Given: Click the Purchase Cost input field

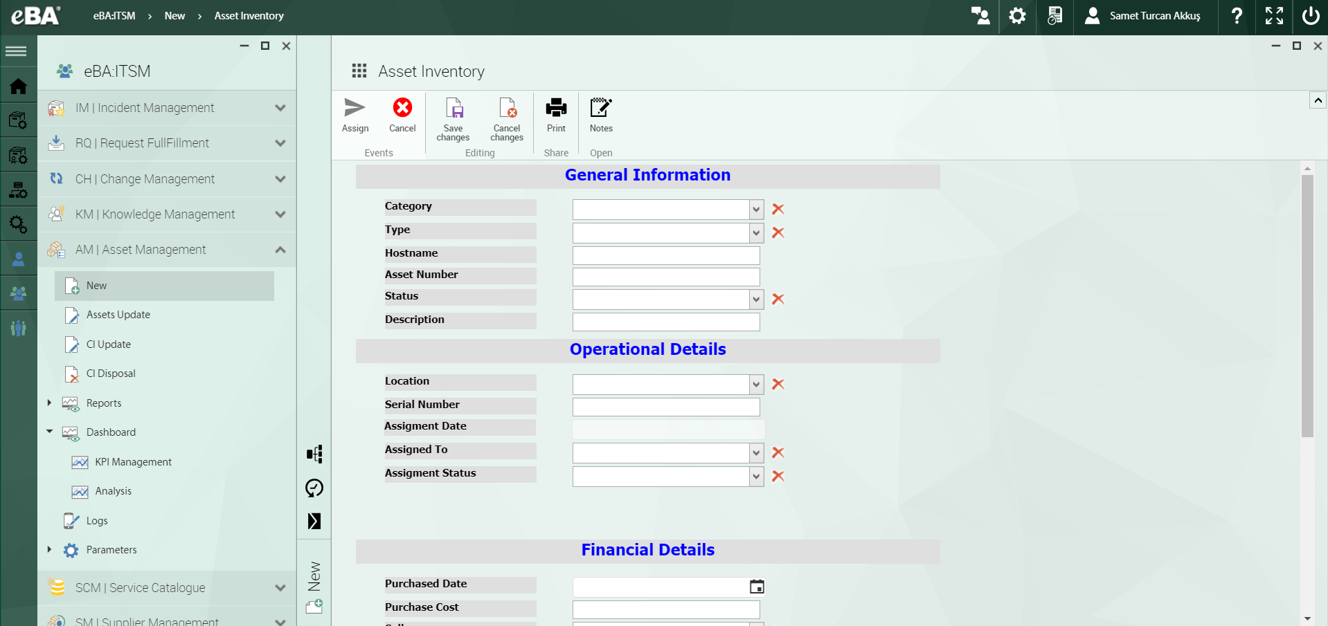Looking at the screenshot, I should pyautogui.click(x=666, y=609).
